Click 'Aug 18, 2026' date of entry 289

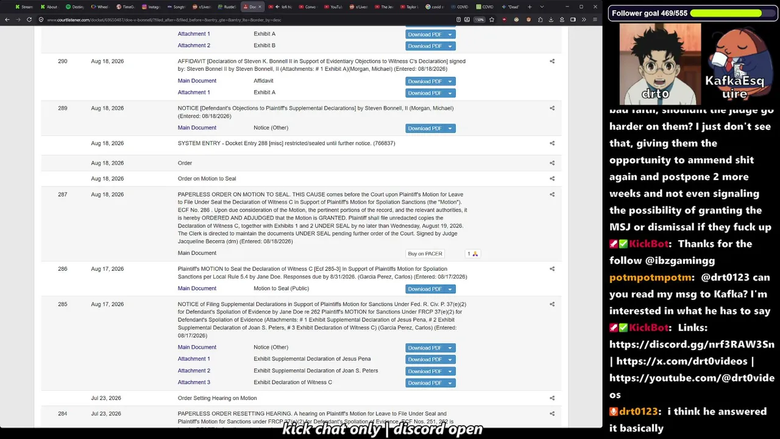coord(107,108)
